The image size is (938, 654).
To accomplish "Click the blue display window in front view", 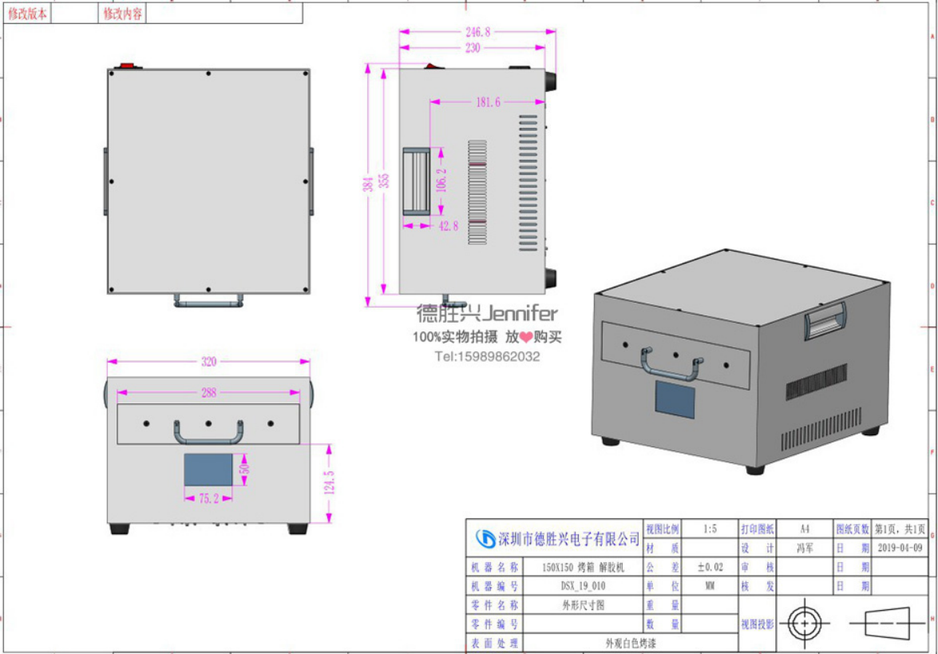I will (x=209, y=470).
